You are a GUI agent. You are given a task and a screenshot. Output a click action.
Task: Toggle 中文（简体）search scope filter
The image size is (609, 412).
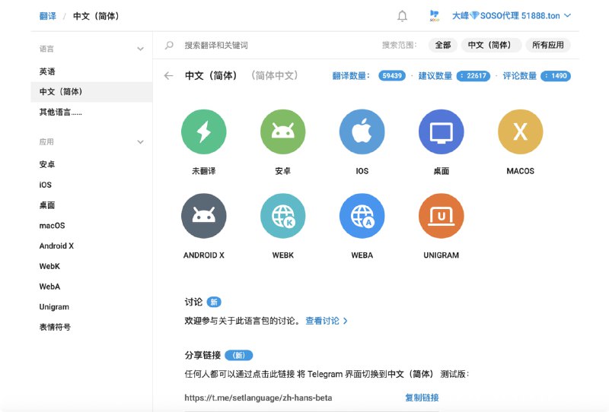(x=491, y=46)
